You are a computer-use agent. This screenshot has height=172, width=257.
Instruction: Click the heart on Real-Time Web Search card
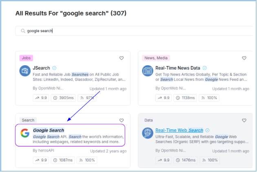click(244, 120)
